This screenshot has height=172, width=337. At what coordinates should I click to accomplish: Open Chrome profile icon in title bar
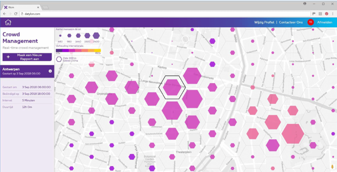click(x=305, y=4)
